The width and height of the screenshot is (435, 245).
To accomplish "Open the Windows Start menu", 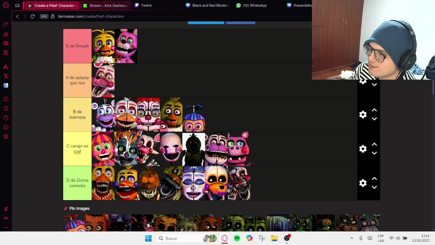I will (148, 239).
